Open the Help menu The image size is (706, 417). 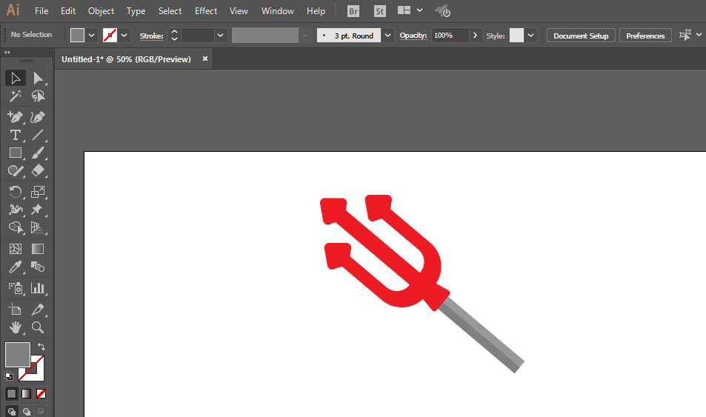(x=316, y=11)
